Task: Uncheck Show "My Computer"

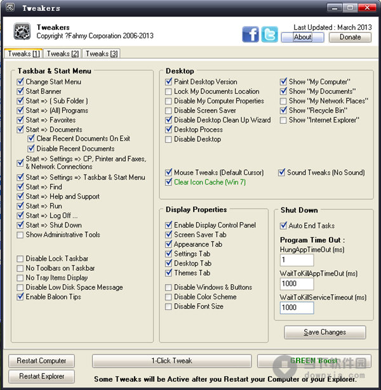Action: tap(283, 82)
